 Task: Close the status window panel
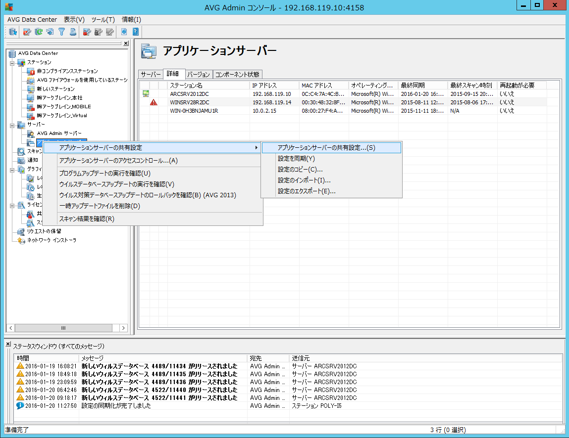click(x=8, y=344)
